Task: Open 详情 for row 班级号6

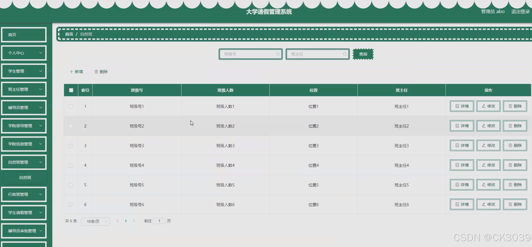Action: [x=462, y=204]
